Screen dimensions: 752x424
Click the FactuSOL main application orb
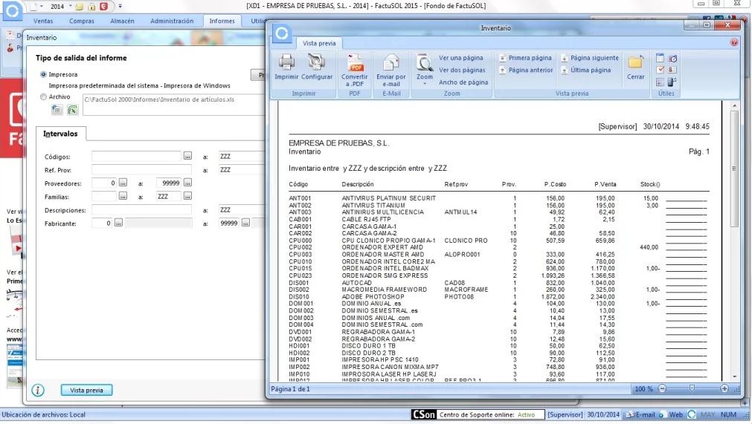coord(12,10)
